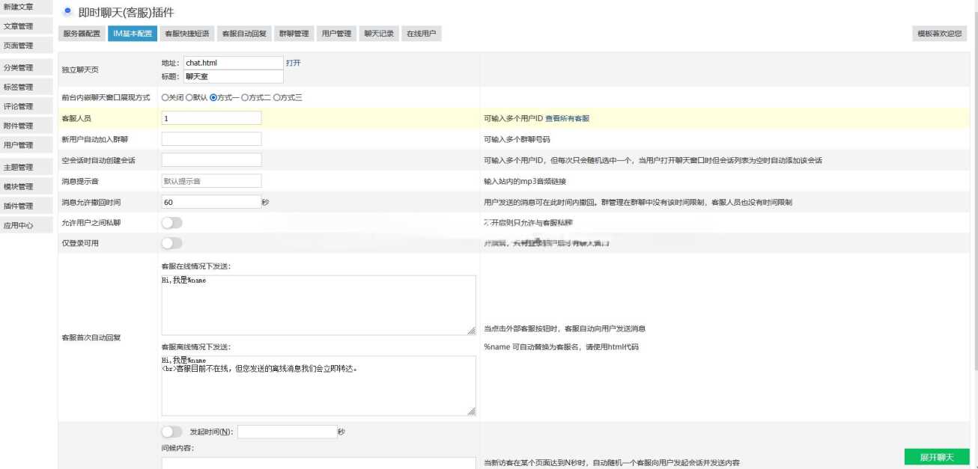启用仅登录可用开关
The image size is (978, 469).
click(173, 242)
